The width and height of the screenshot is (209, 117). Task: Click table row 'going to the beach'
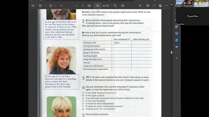[117, 53]
